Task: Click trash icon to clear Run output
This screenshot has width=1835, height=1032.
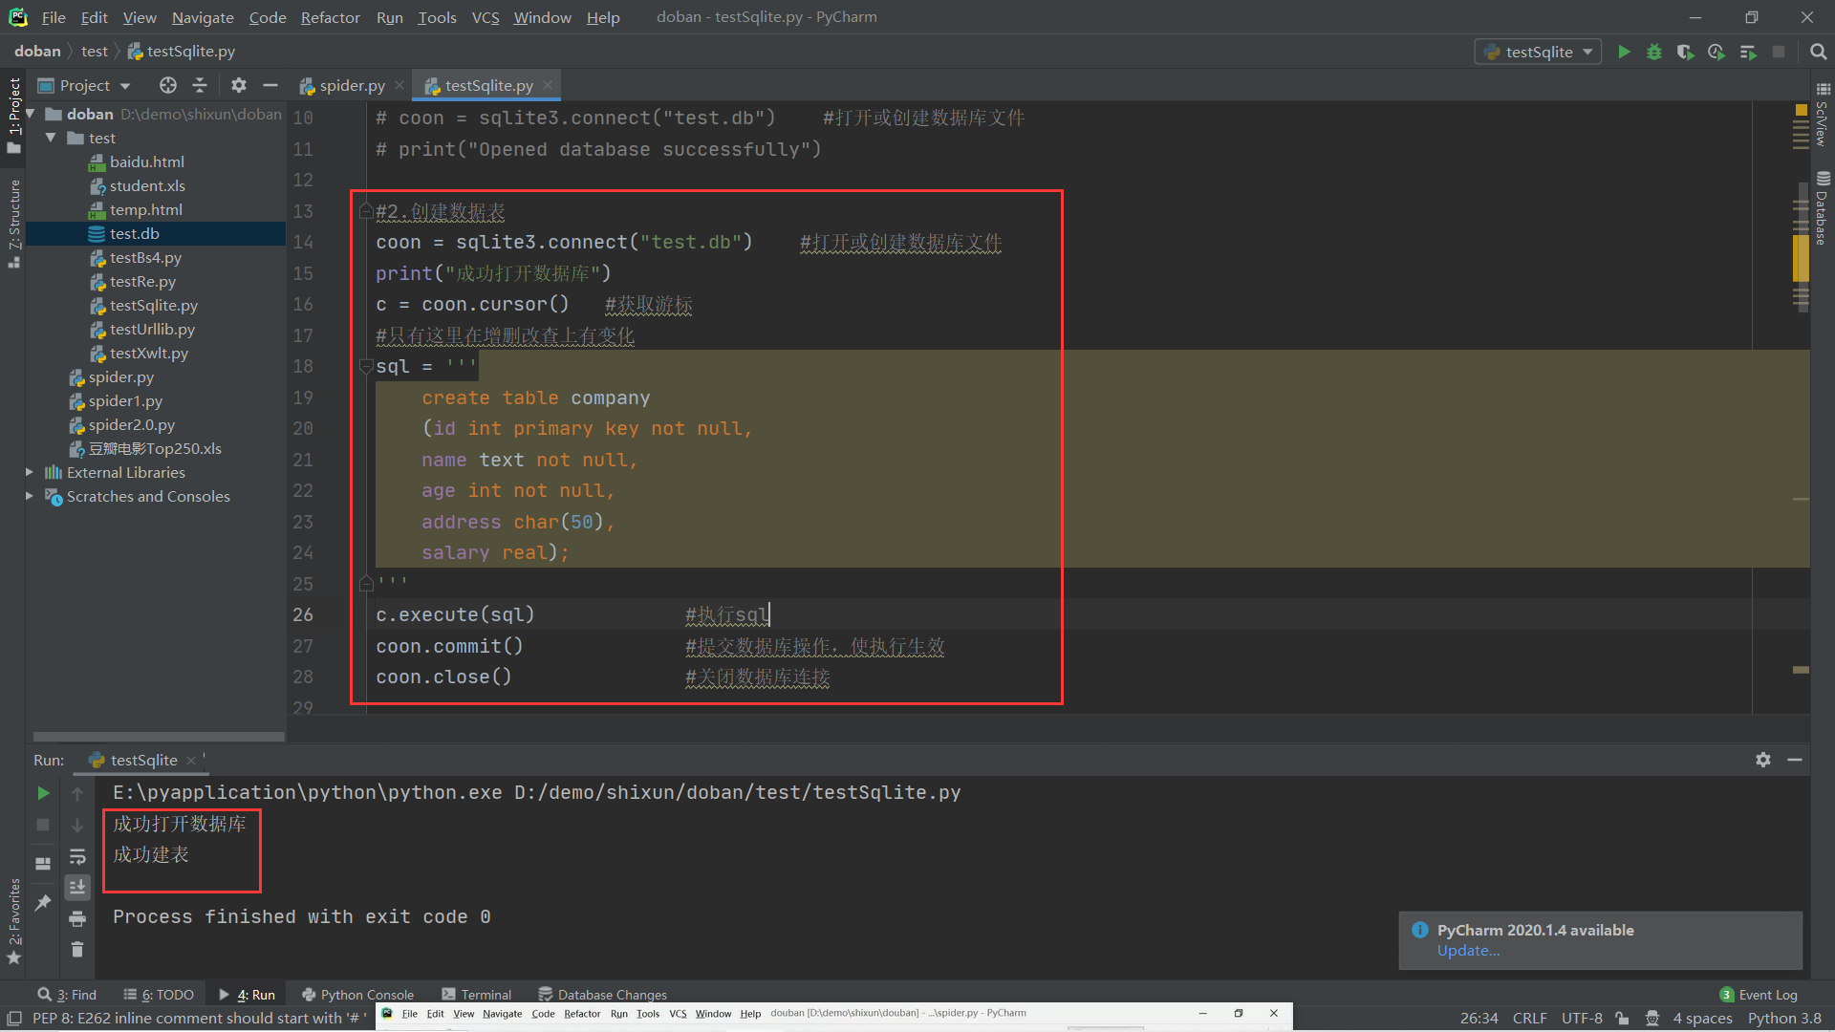Action: [77, 950]
